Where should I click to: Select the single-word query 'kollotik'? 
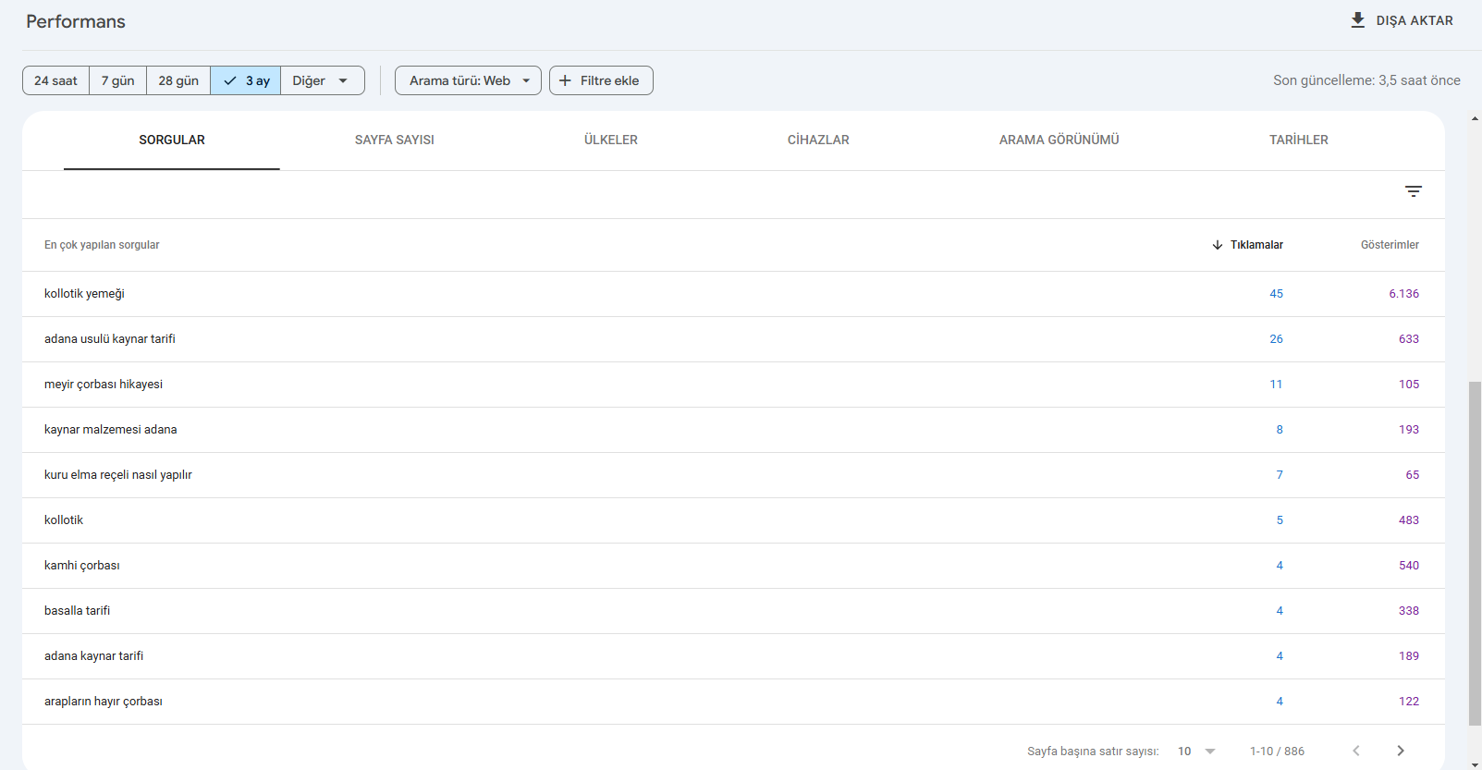point(64,520)
